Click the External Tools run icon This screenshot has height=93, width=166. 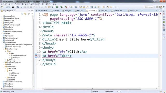[x=66, y=7]
